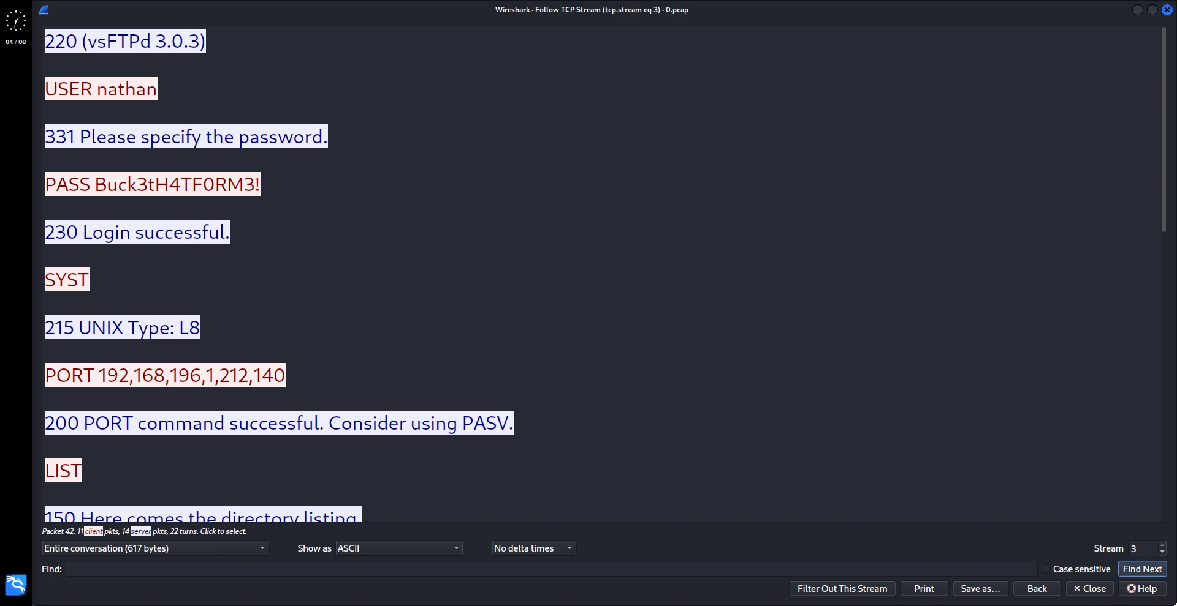Image resolution: width=1177 pixels, height=606 pixels.
Task: Select the highlighted server packets text
Action: 141,531
